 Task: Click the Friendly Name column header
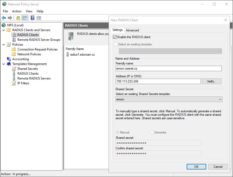[x=75, y=49]
